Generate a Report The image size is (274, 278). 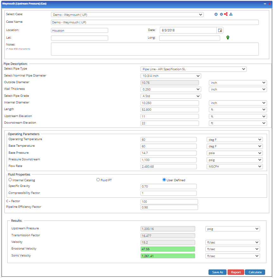click(x=235, y=272)
